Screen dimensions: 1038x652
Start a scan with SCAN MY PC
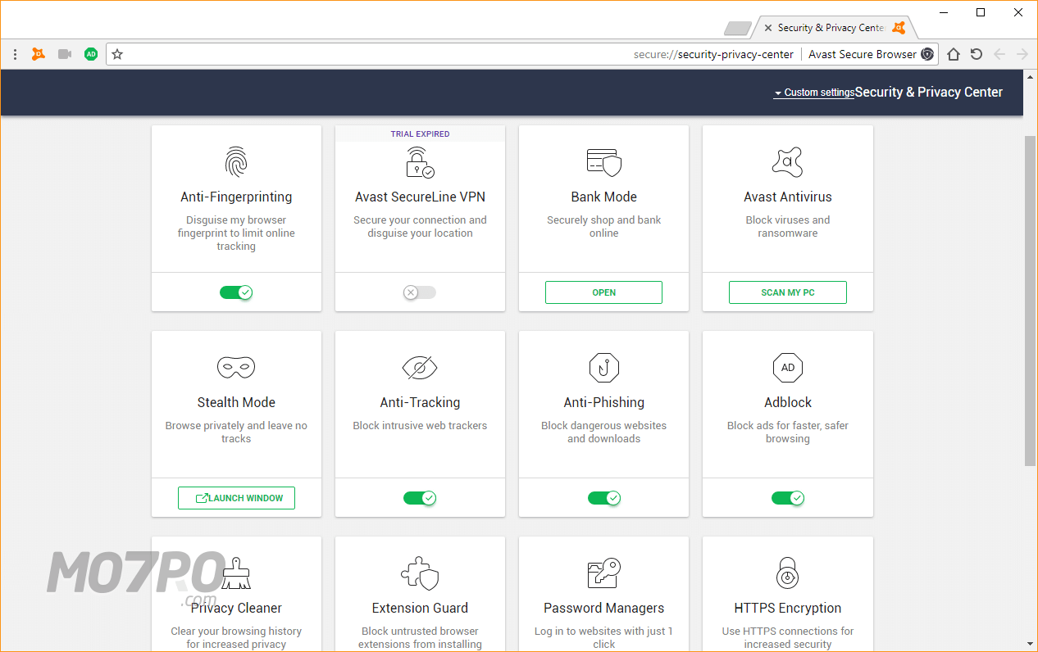[788, 292]
